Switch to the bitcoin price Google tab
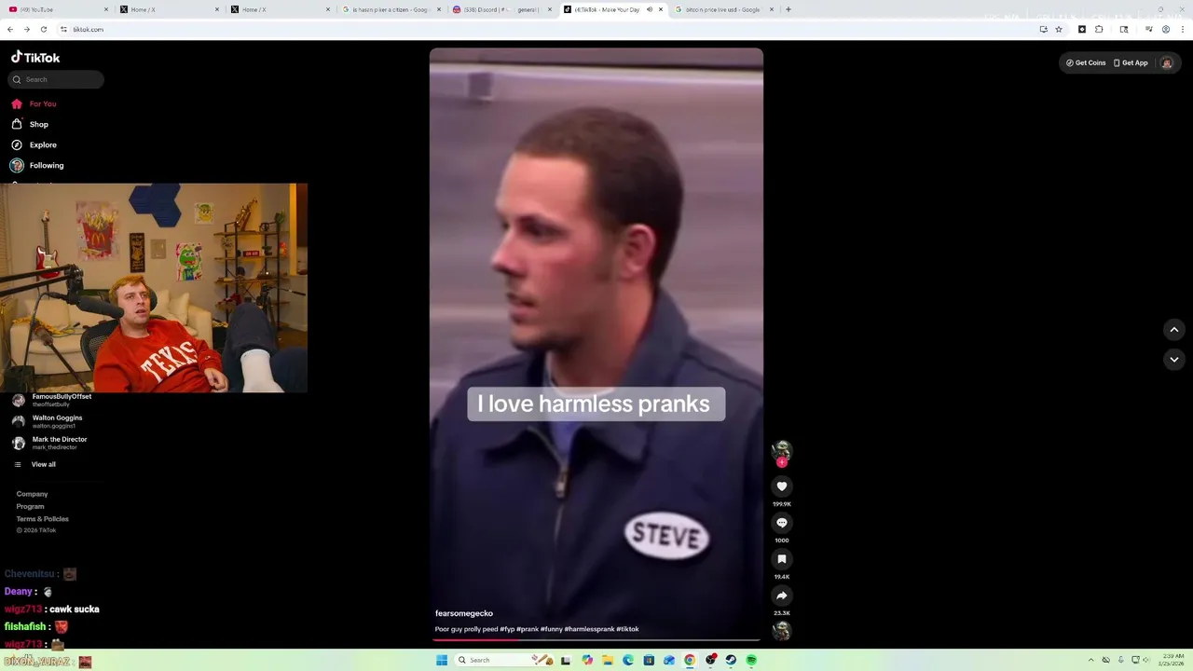Image resolution: width=1193 pixels, height=671 pixels. tap(722, 9)
